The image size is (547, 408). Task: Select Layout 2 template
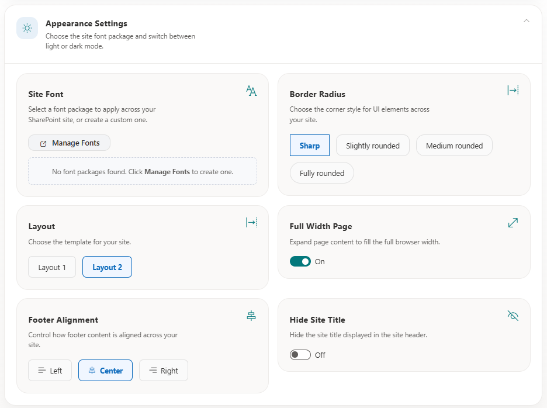(x=107, y=267)
